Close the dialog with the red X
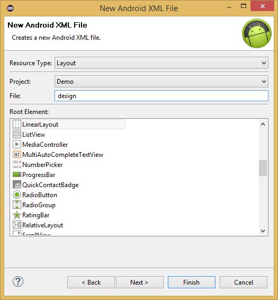The width and height of the screenshot is (278, 300). (262, 6)
